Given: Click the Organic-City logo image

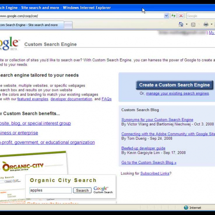Looking at the screenshot, I should pyautogui.click(x=23, y=167).
